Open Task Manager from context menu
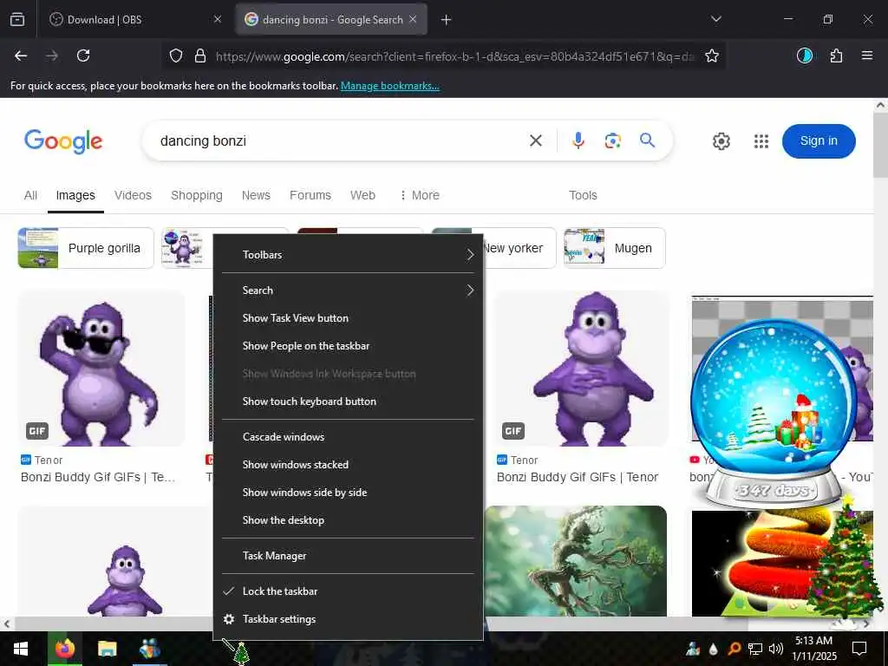 [348, 556]
